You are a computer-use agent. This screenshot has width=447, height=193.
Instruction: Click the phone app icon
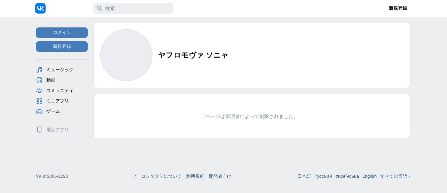pos(39,129)
